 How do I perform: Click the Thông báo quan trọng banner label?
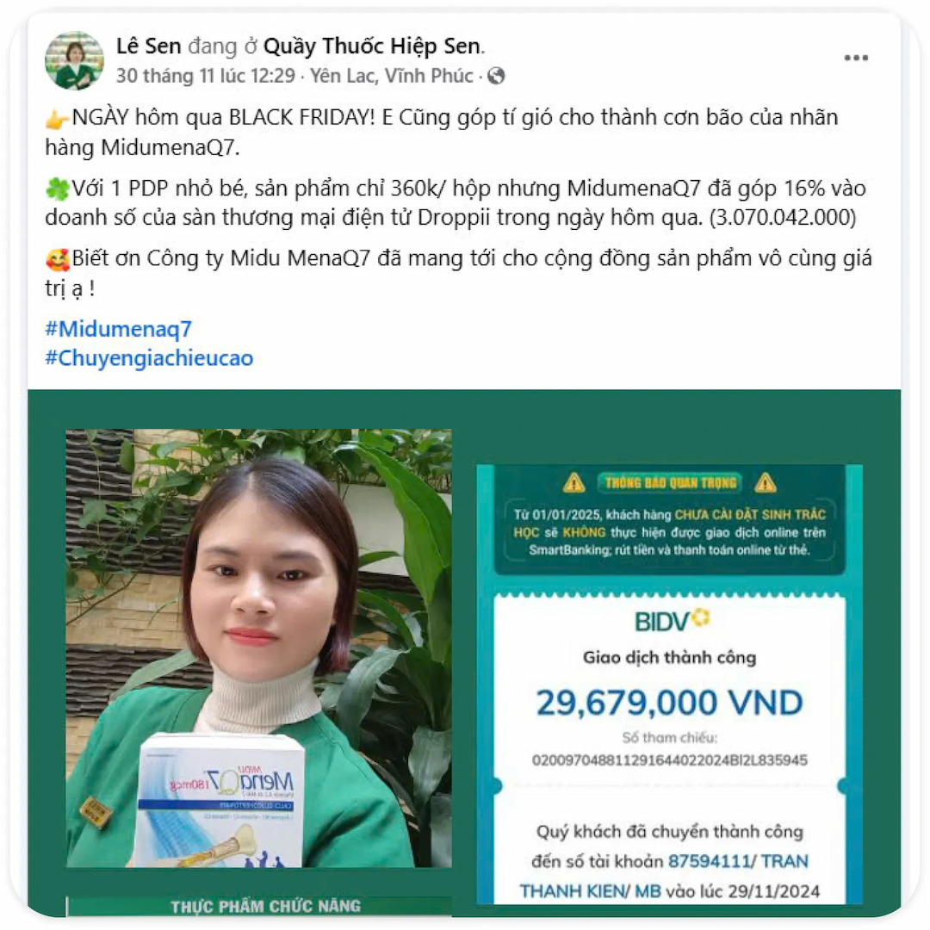coord(670,483)
